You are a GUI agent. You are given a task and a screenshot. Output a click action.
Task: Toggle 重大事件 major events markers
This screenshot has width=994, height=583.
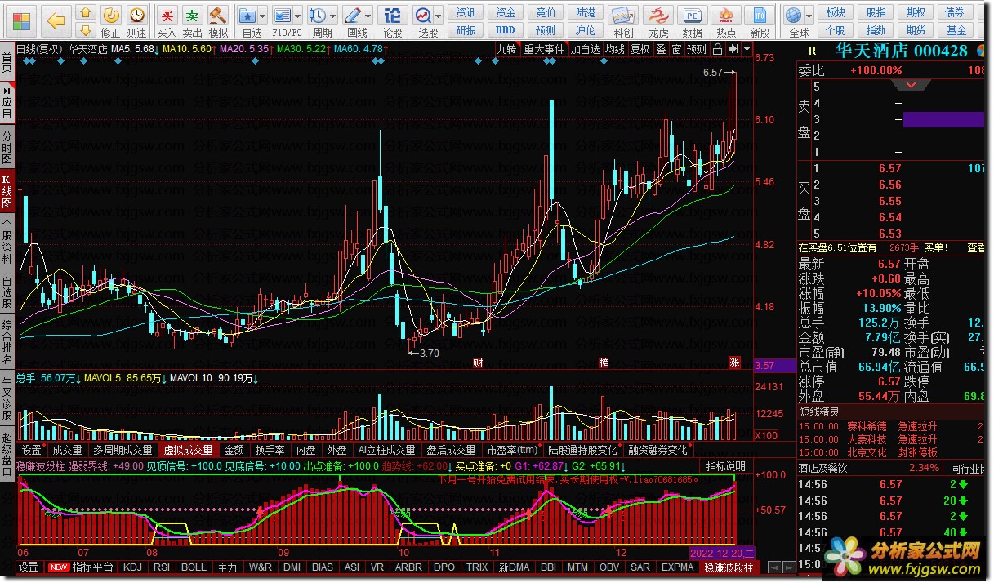pyautogui.click(x=544, y=49)
